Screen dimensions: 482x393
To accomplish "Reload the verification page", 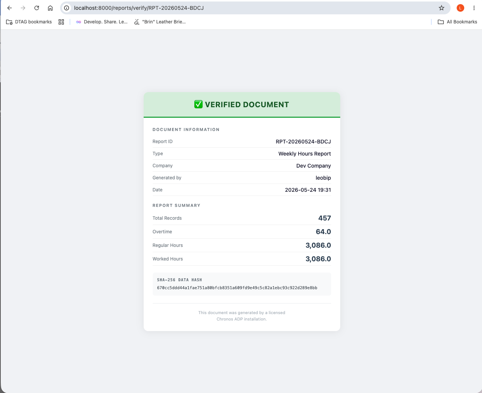I will point(37,8).
